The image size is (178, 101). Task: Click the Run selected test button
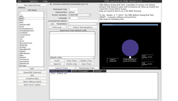(x=32, y=5)
